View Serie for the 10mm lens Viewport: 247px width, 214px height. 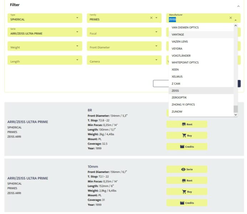(x=187, y=169)
